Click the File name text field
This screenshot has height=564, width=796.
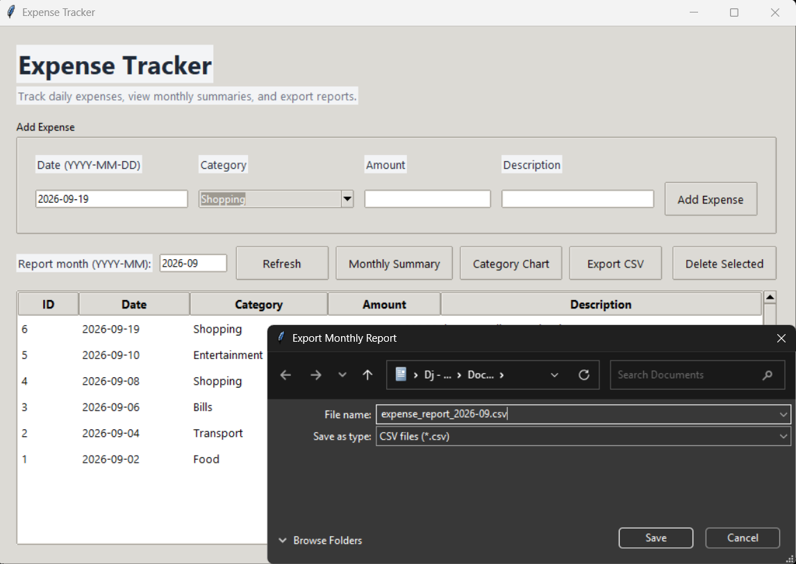pos(577,414)
